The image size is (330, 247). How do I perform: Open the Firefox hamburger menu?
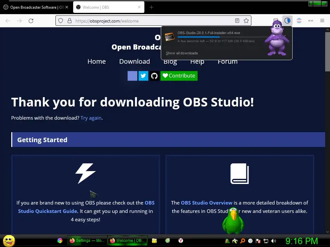coord(322,21)
